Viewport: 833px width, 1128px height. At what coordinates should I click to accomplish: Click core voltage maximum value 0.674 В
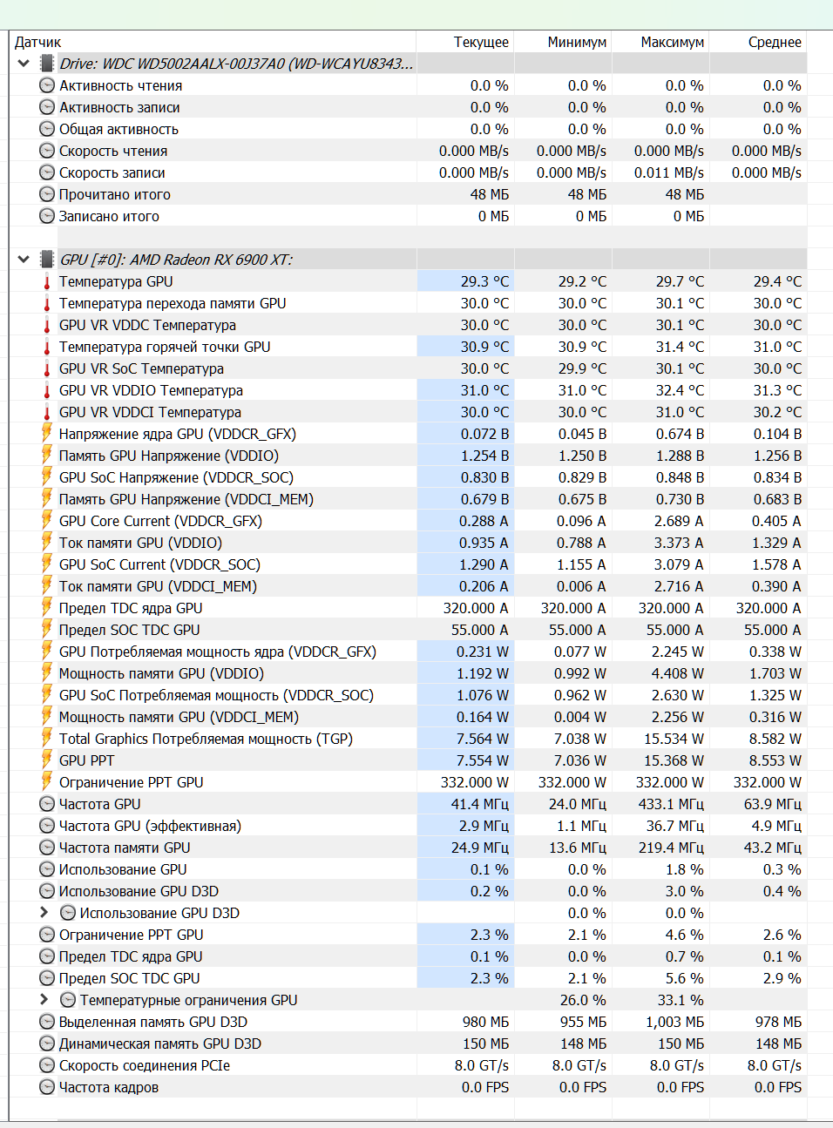(680, 434)
